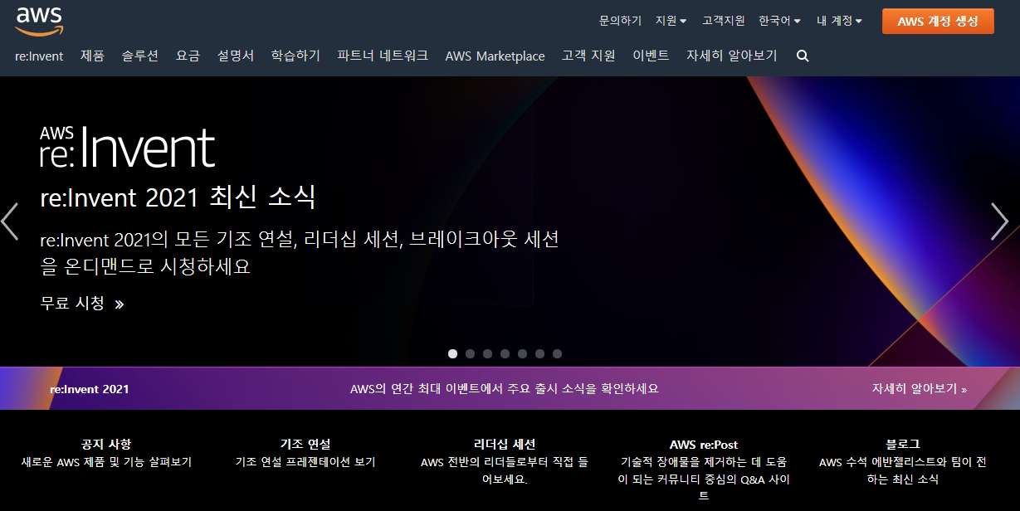Expand the 내 계정 dropdown

click(839, 21)
